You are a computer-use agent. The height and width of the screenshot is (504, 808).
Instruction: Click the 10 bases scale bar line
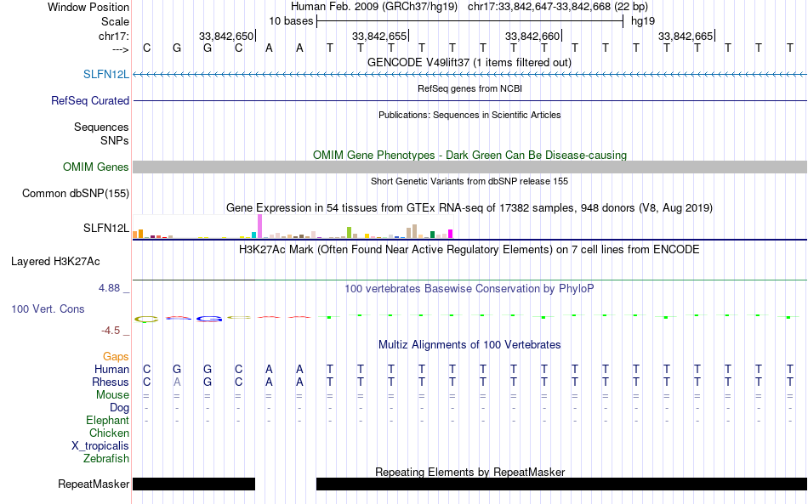point(470,21)
